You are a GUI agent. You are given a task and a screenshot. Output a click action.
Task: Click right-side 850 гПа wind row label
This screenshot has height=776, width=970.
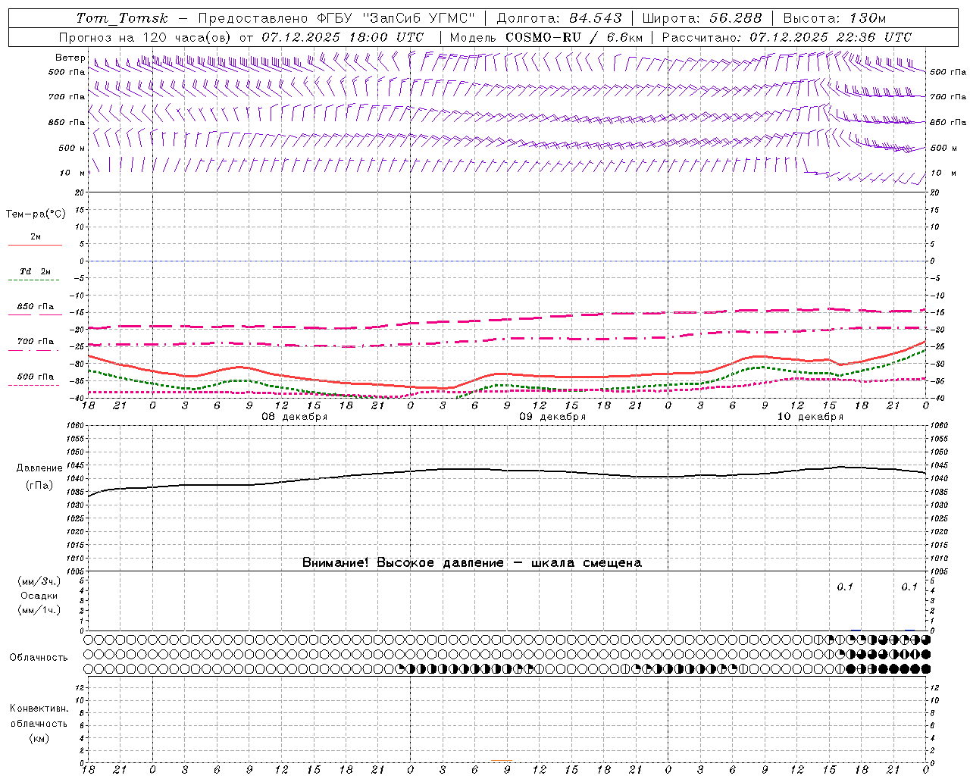pyautogui.click(x=948, y=122)
